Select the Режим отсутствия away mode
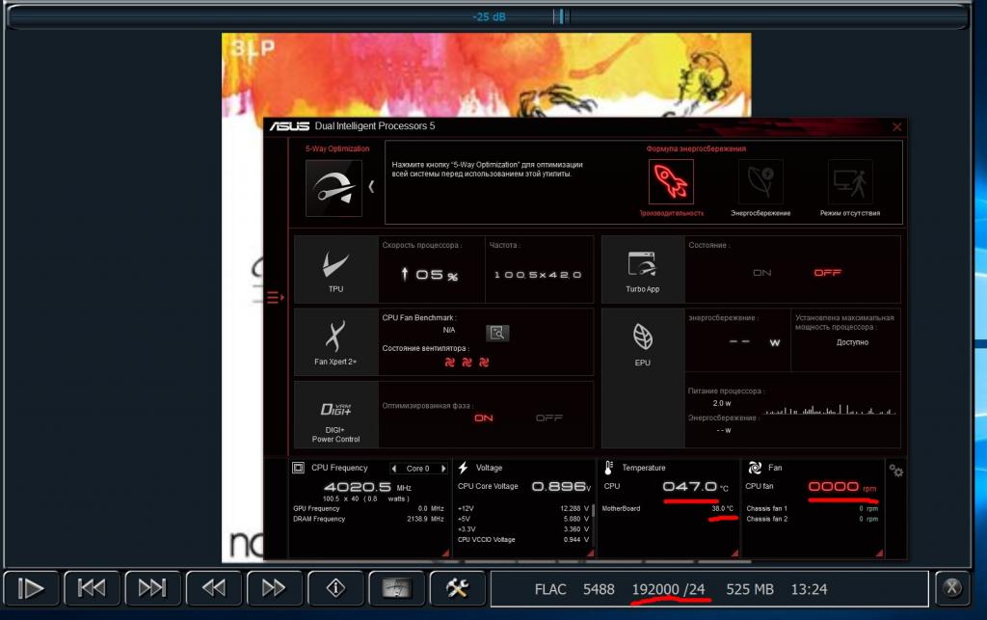The width and height of the screenshot is (987, 620). 850,182
